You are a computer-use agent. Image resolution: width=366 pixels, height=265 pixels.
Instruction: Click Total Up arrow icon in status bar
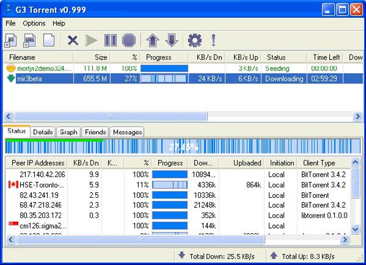[273, 255]
